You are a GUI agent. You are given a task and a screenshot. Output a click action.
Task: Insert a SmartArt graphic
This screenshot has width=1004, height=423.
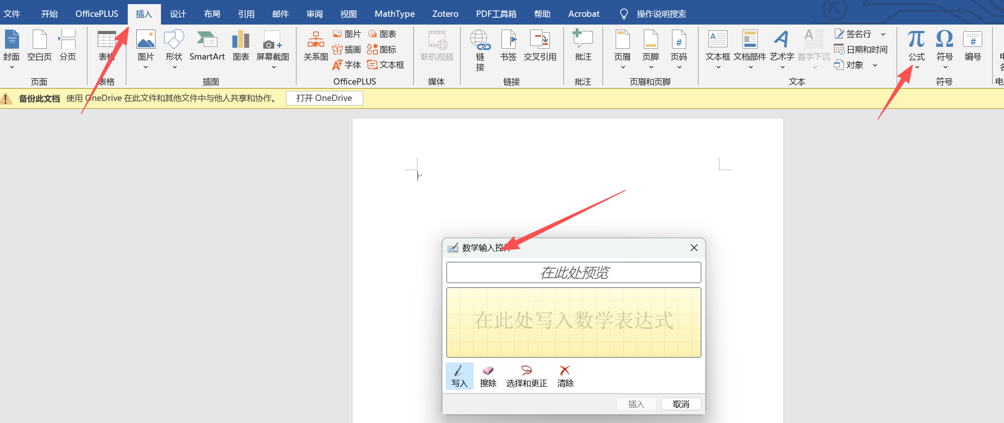click(x=207, y=45)
